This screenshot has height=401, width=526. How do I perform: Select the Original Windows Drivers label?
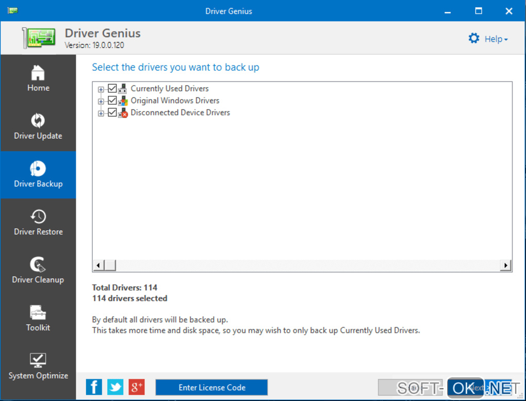tap(175, 101)
